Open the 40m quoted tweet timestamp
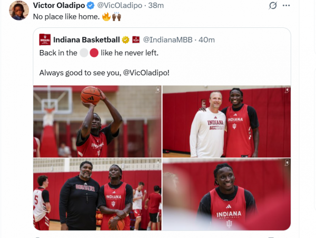The width and height of the screenshot is (316, 238). (x=206, y=40)
